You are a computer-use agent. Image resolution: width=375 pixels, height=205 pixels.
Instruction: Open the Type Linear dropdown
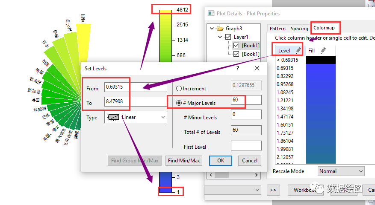(x=163, y=117)
